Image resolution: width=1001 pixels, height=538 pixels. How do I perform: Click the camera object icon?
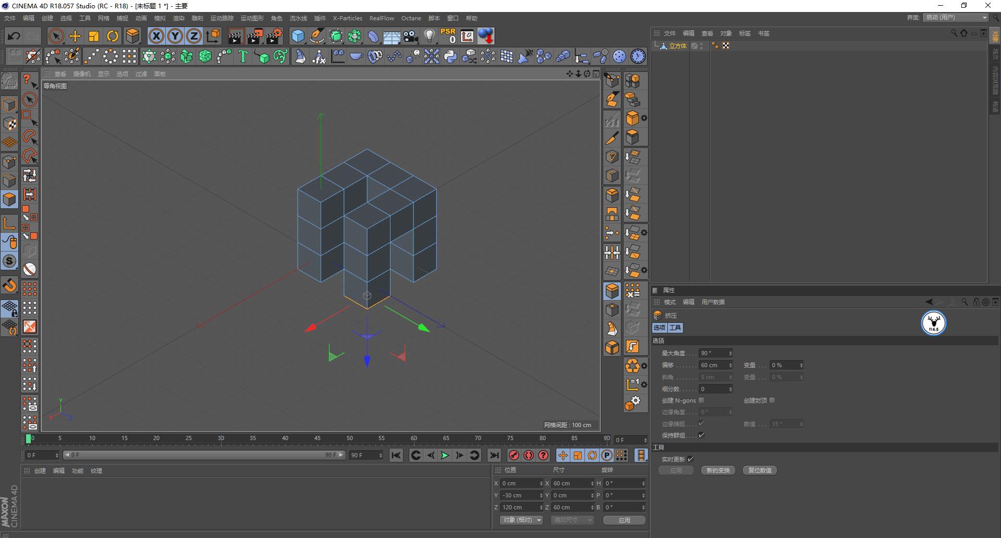(x=411, y=36)
